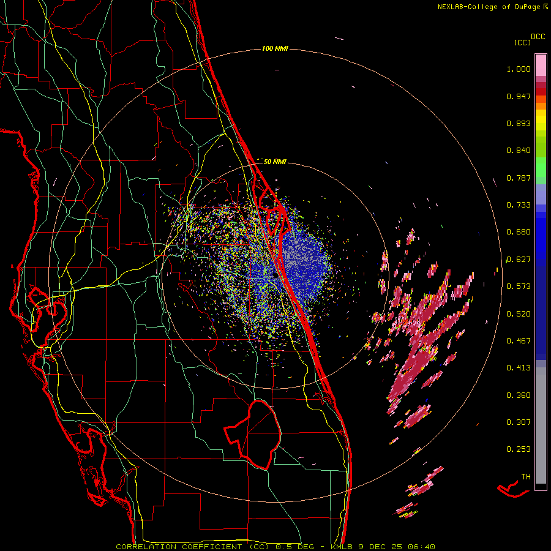Click the 0.893 scale value

(x=519, y=123)
